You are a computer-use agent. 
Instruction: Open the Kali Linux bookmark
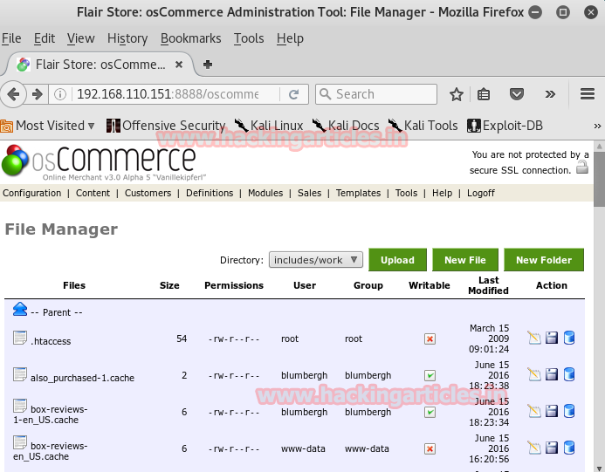click(269, 126)
